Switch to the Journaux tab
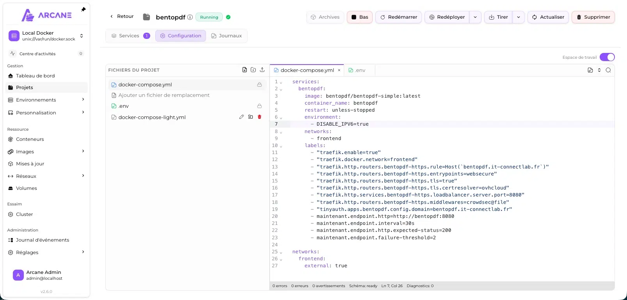 click(226, 36)
